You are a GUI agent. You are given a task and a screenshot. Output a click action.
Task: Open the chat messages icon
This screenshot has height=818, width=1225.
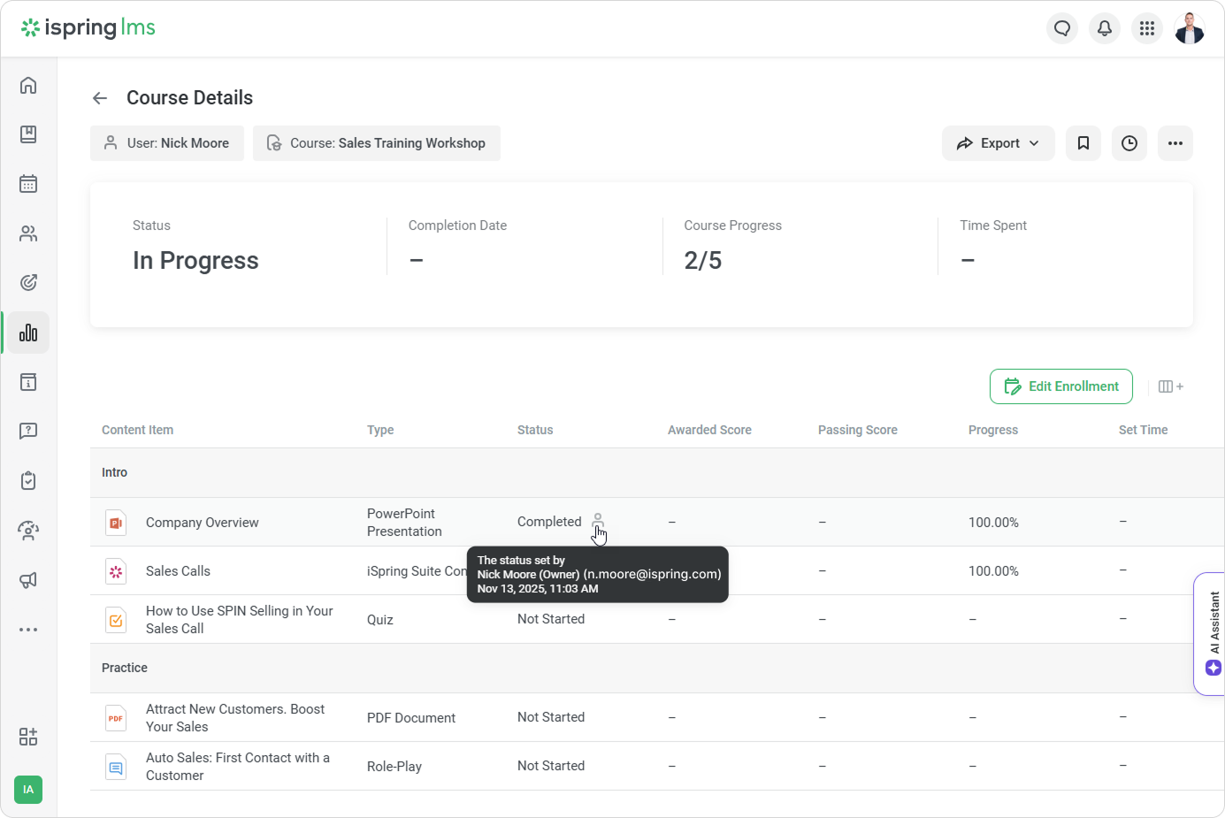click(x=1062, y=28)
